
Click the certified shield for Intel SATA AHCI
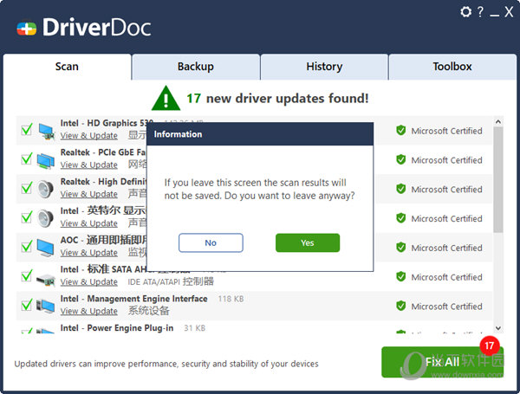pos(401,276)
